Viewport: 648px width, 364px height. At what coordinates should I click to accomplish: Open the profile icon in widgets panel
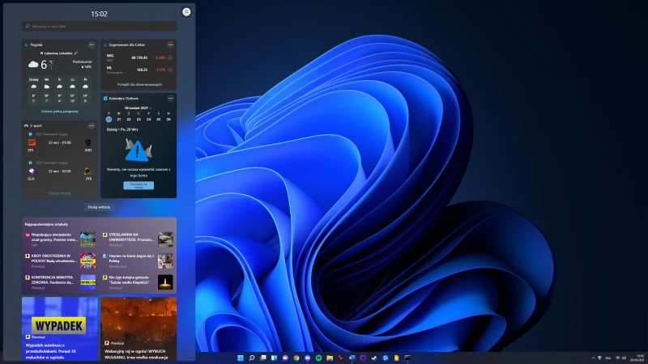[x=186, y=12]
